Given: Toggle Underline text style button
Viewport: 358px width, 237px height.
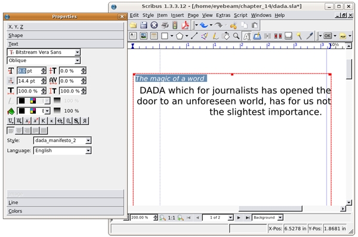Looking at the screenshot, I should coord(11,121).
